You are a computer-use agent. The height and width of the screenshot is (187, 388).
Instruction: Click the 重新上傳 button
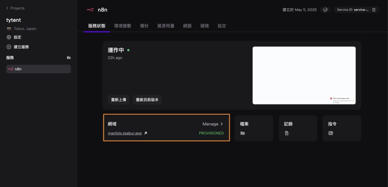tap(119, 100)
